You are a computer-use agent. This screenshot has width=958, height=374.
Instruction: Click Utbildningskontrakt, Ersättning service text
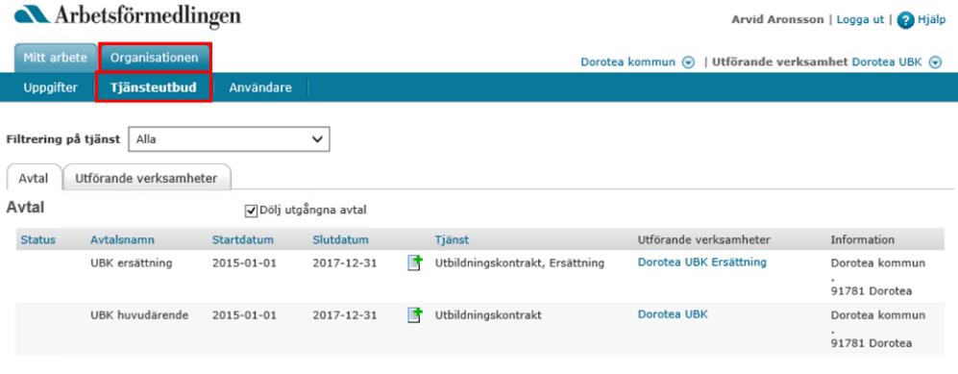click(519, 263)
